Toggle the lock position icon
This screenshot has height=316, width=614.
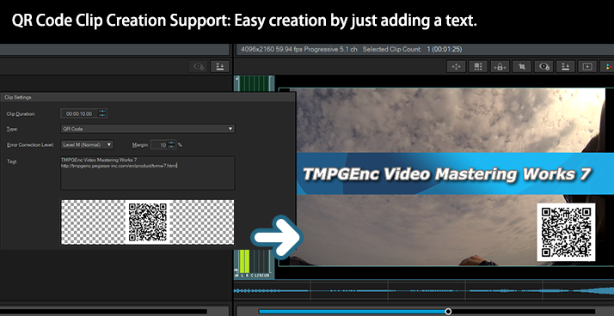pos(500,66)
